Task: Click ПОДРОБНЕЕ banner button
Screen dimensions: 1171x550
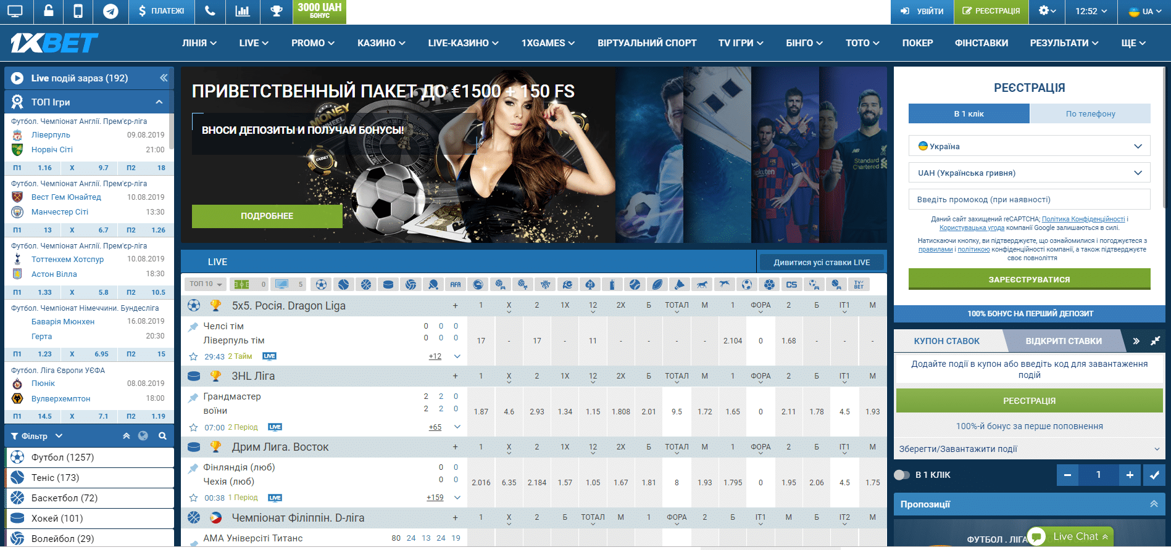Action: (267, 216)
